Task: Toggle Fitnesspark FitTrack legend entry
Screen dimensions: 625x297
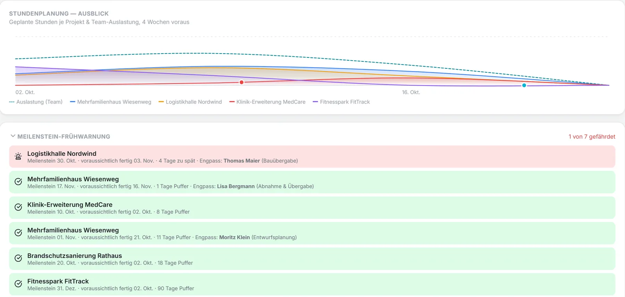Action: pos(341,102)
